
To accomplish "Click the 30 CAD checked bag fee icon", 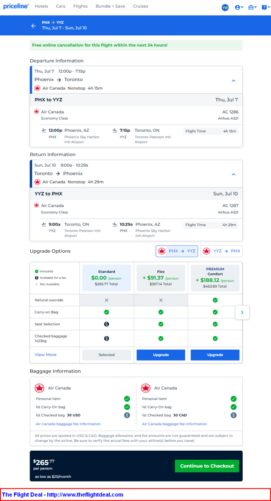I will tap(233, 415).
